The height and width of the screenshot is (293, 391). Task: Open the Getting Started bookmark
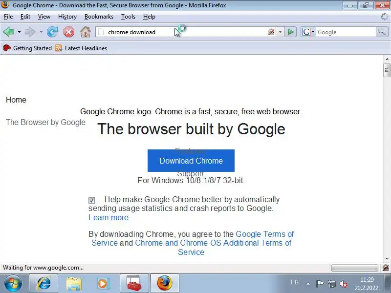click(27, 48)
